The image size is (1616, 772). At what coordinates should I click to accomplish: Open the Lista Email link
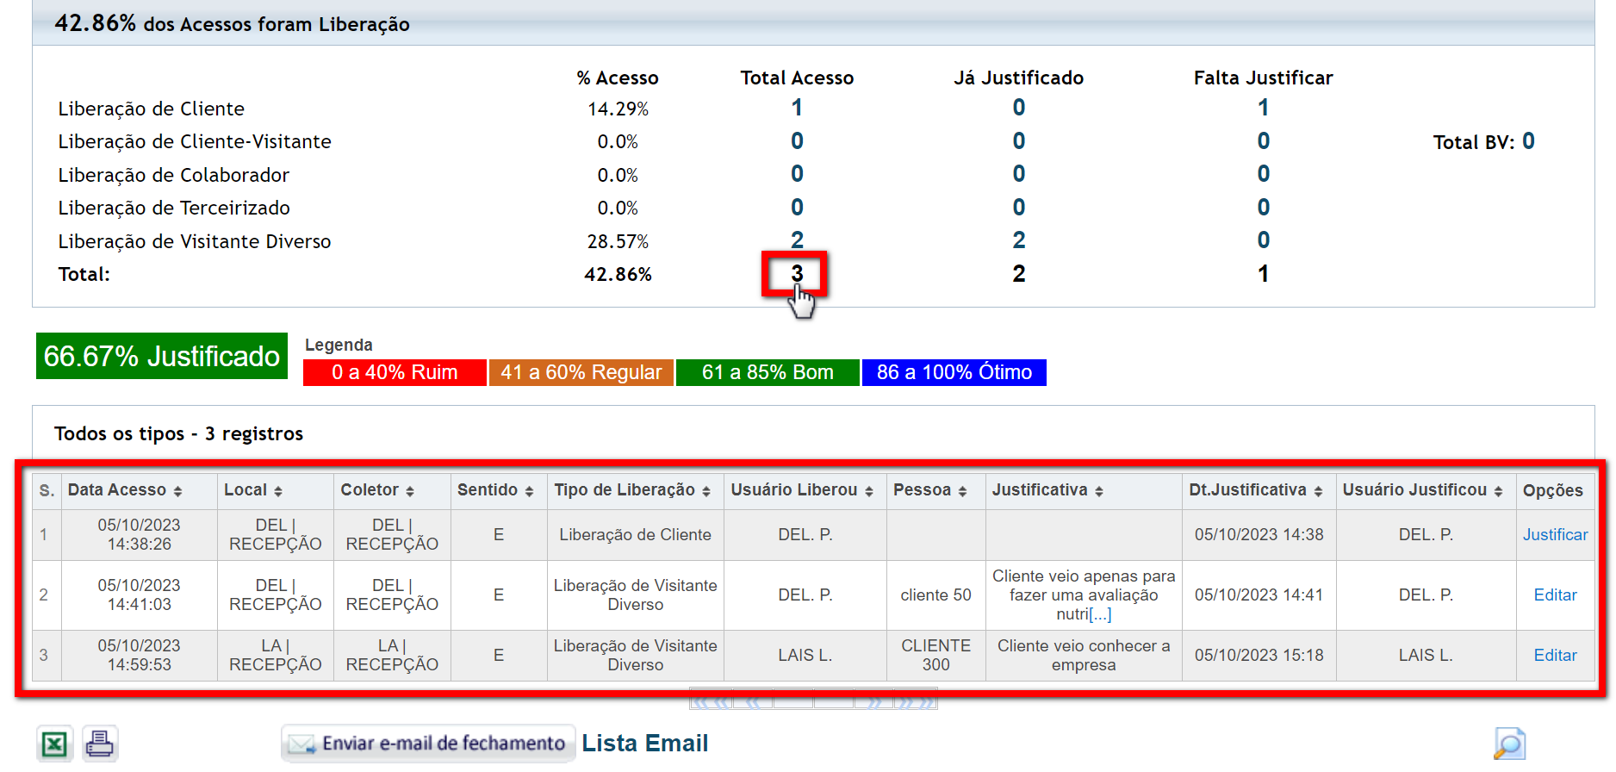click(644, 743)
